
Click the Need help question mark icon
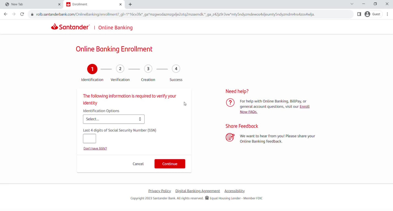230,102
